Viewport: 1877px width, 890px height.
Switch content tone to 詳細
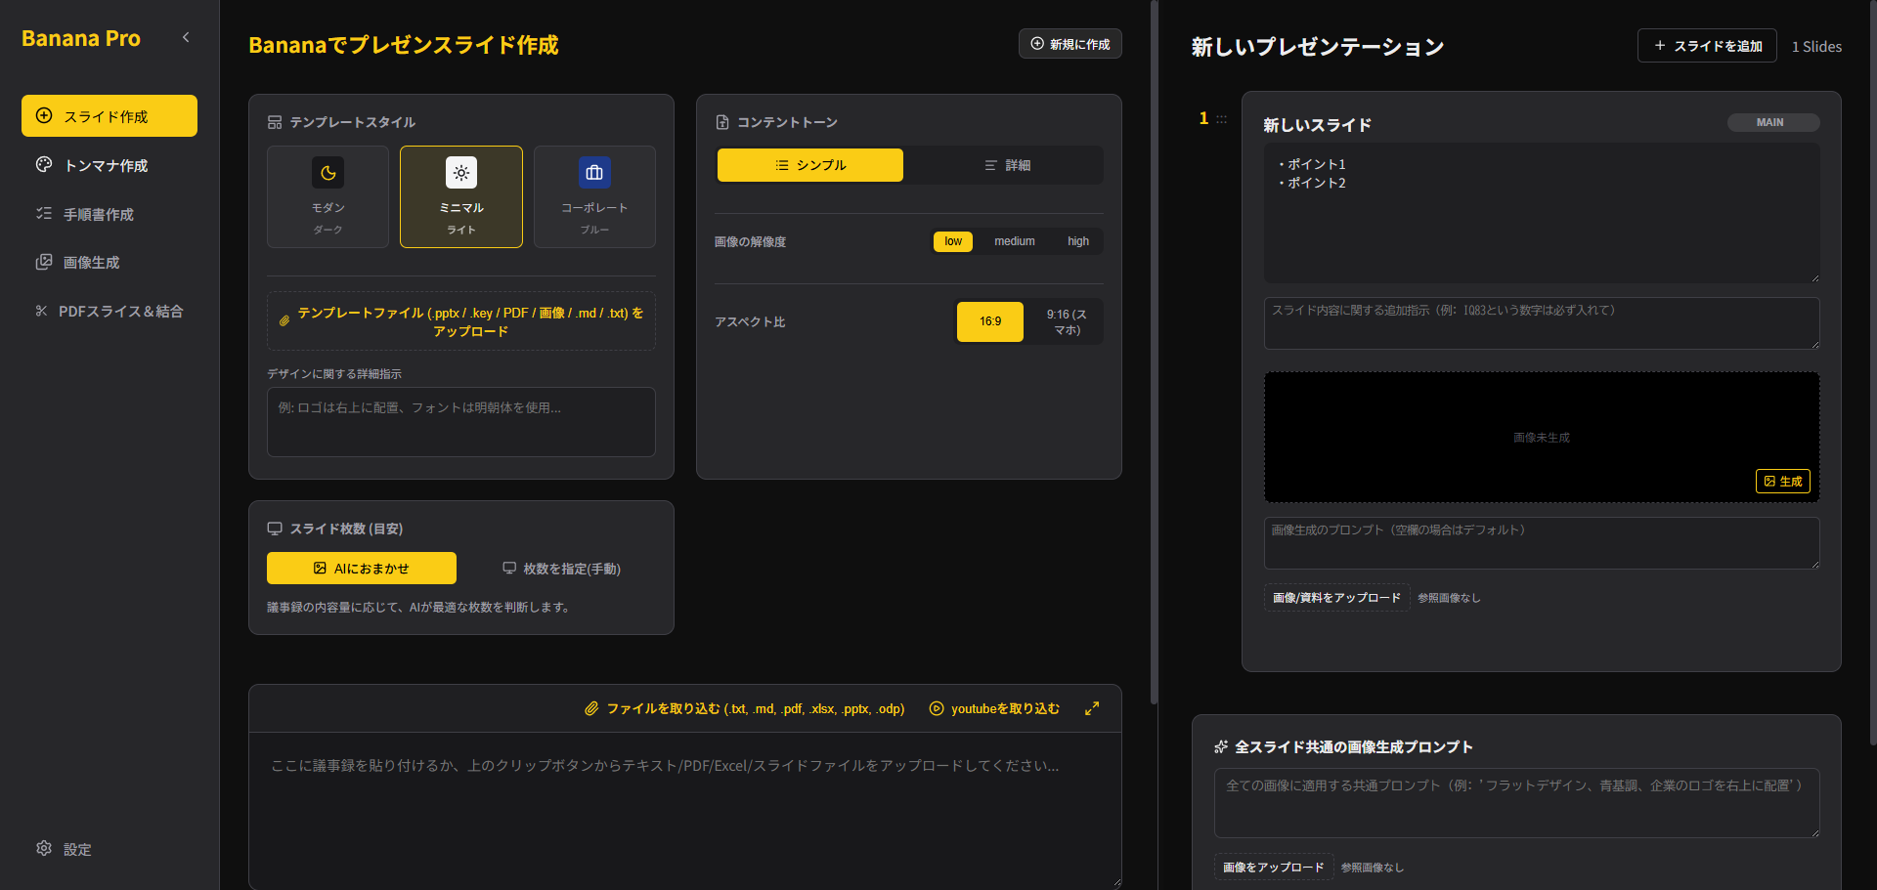tap(1007, 165)
